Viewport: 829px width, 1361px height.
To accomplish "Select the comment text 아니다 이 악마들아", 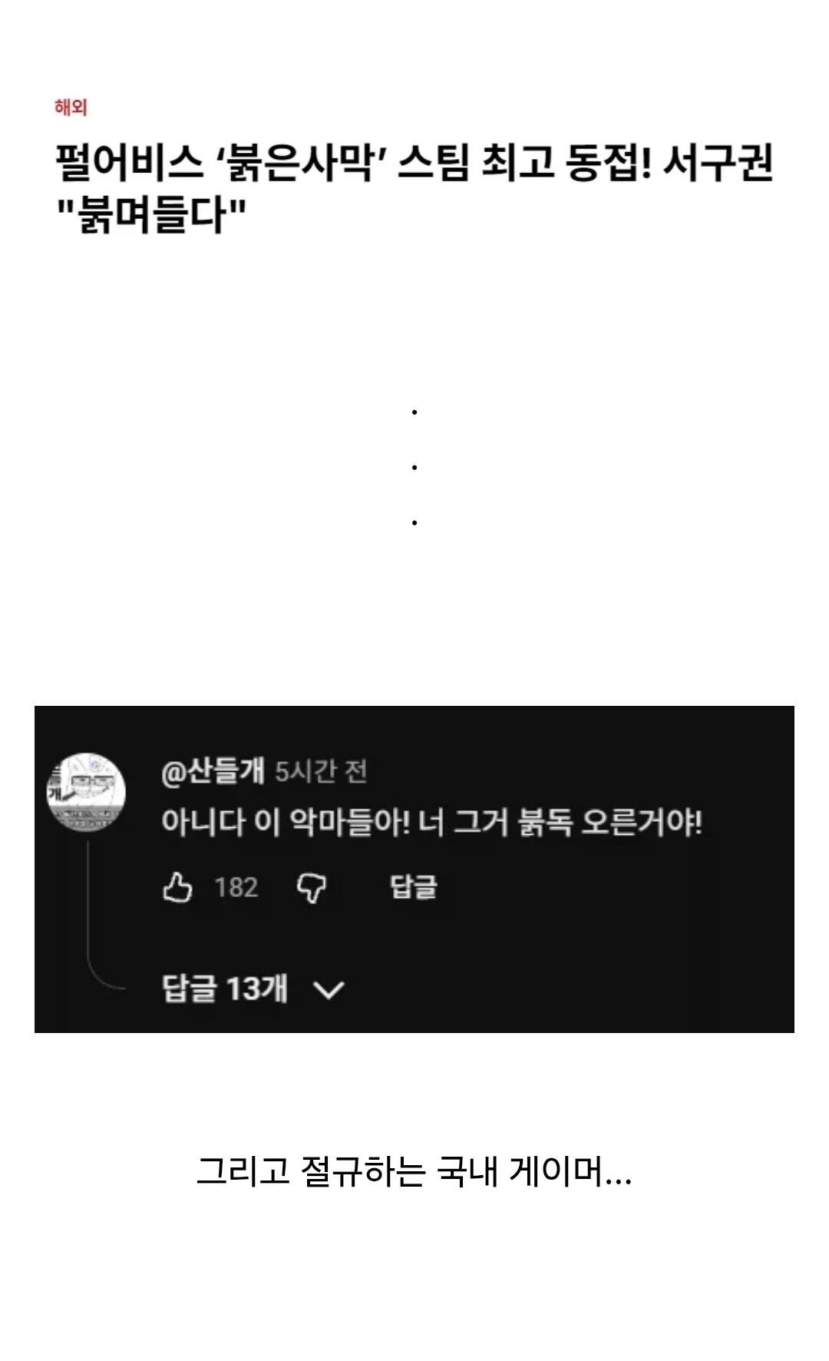I will (x=286, y=823).
